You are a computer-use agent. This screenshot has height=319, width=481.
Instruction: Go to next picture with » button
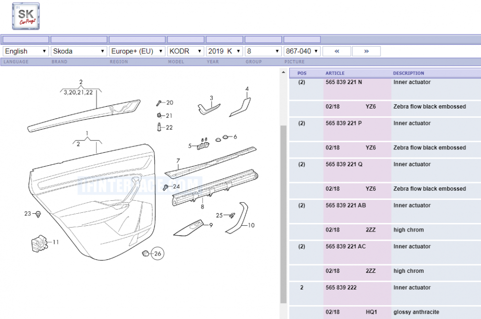(366, 51)
